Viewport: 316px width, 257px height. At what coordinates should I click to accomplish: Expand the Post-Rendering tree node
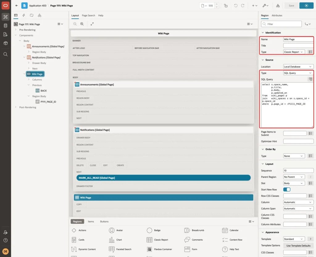pyautogui.click(x=16, y=107)
